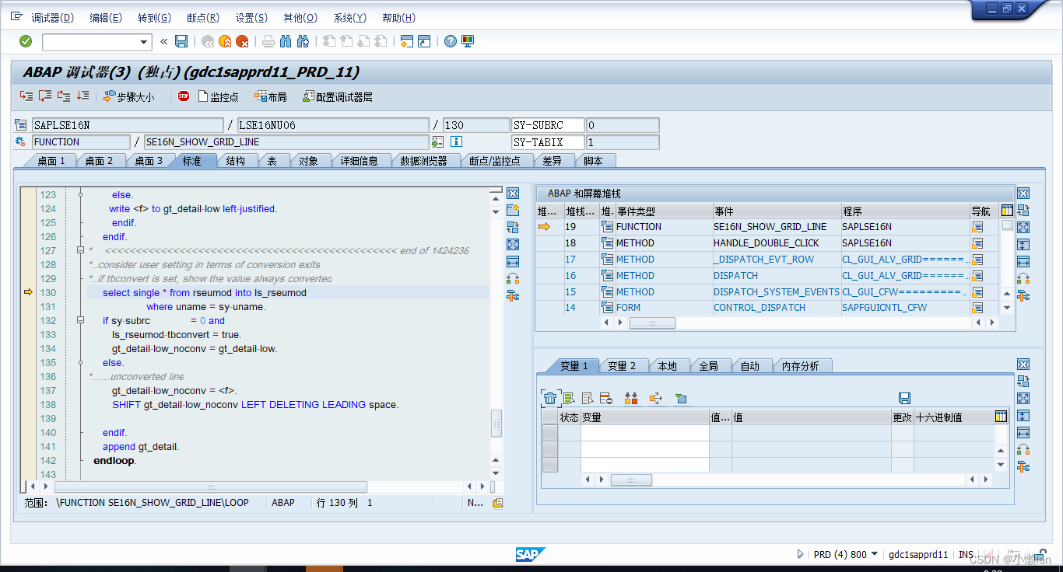
Task: Click the yellow Exit up-arrow icon
Action: click(x=225, y=41)
